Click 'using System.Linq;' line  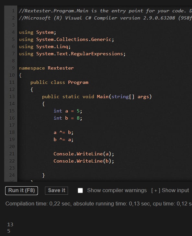point(45,47)
